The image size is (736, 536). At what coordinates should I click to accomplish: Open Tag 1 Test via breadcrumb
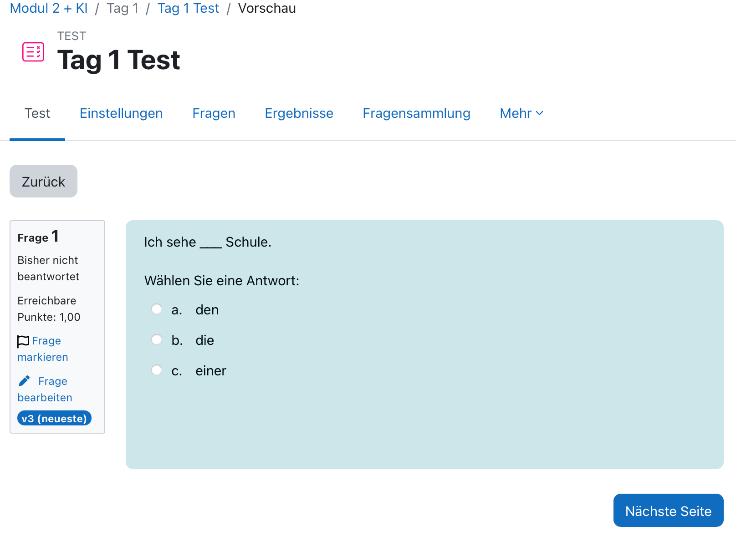tap(188, 8)
